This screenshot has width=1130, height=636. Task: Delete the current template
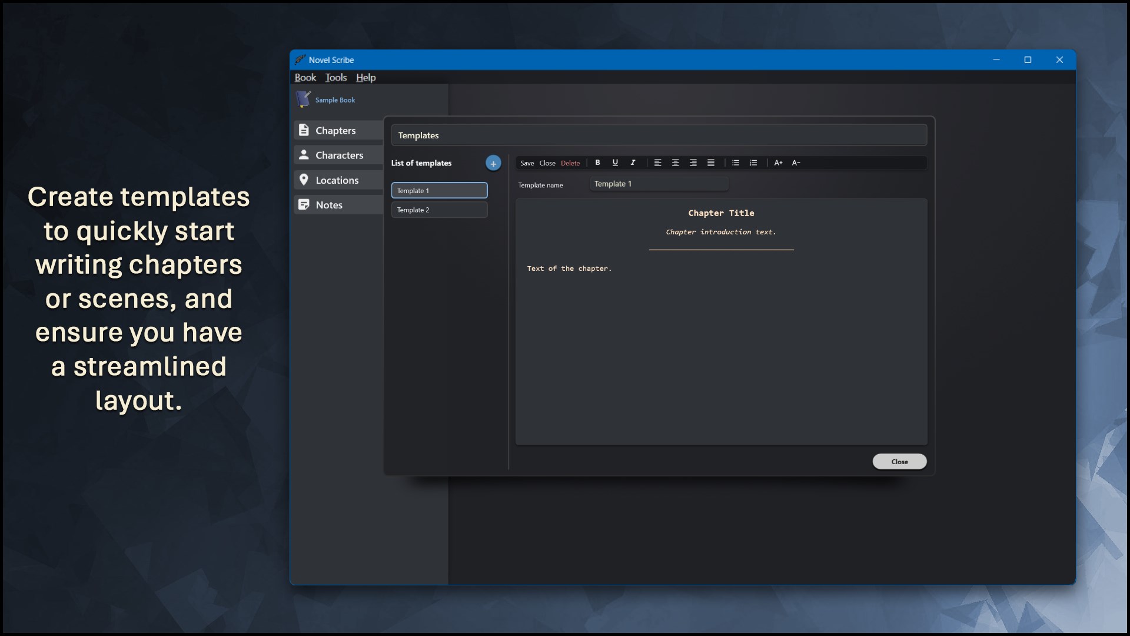570,163
